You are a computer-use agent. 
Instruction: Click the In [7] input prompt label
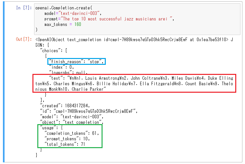pos(24,8)
